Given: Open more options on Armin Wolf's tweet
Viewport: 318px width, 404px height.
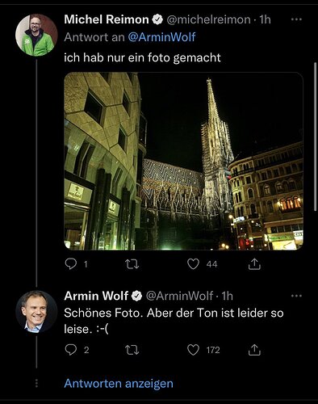Looking at the screenshot, I should 296,296.
